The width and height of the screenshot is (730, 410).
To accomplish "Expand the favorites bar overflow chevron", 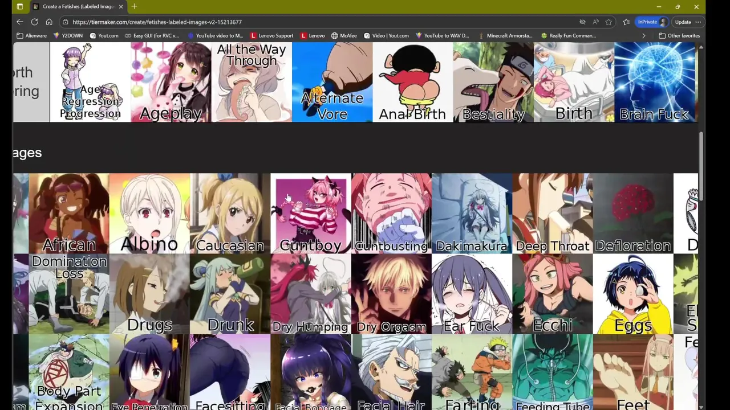I will [x=644, y=35].
